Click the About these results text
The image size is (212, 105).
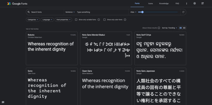(150, 28)
